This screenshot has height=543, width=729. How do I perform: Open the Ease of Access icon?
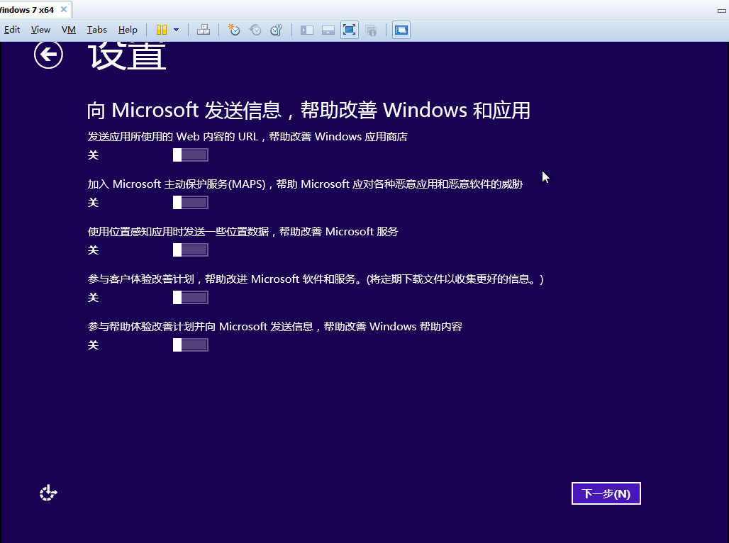[x=48, y=493]
